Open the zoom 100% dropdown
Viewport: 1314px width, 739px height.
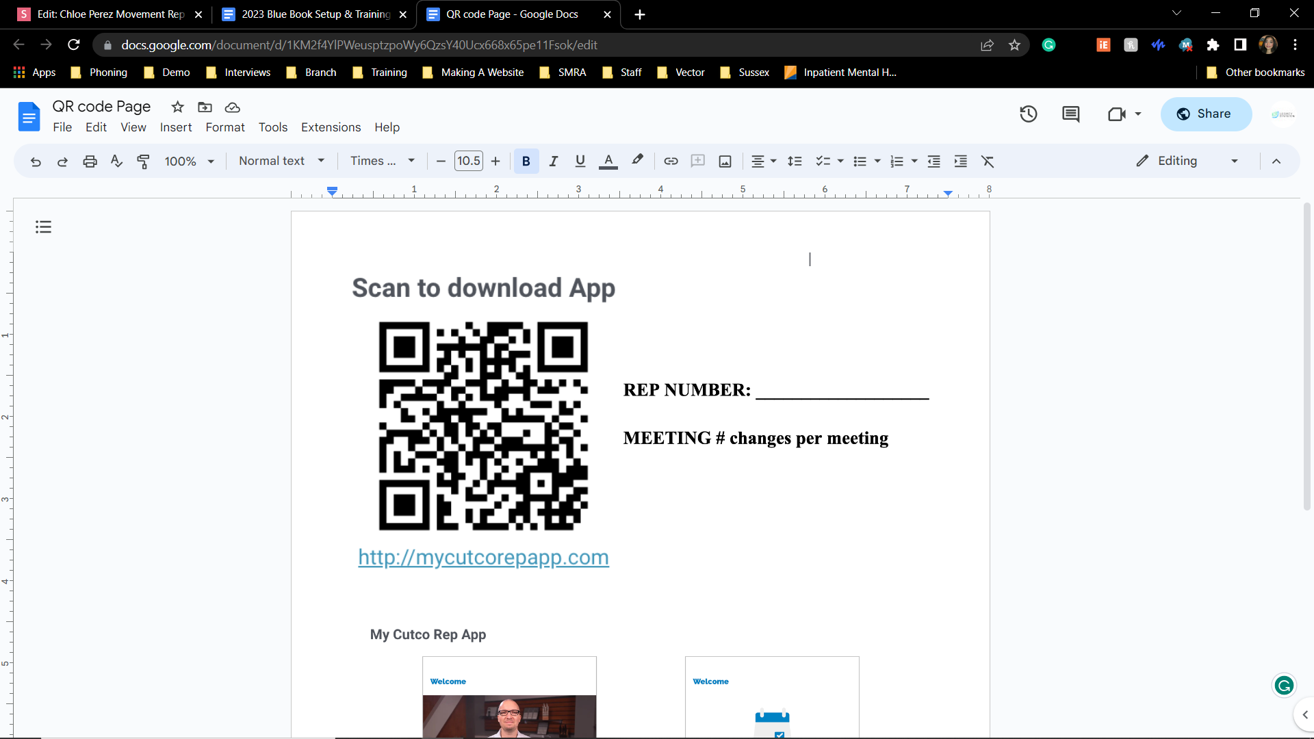tap(190, 161)
